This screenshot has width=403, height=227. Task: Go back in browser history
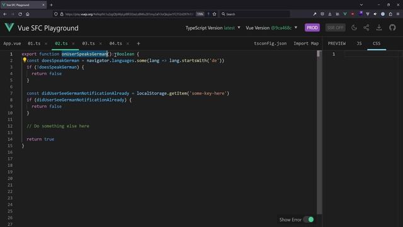pos(5,14)
